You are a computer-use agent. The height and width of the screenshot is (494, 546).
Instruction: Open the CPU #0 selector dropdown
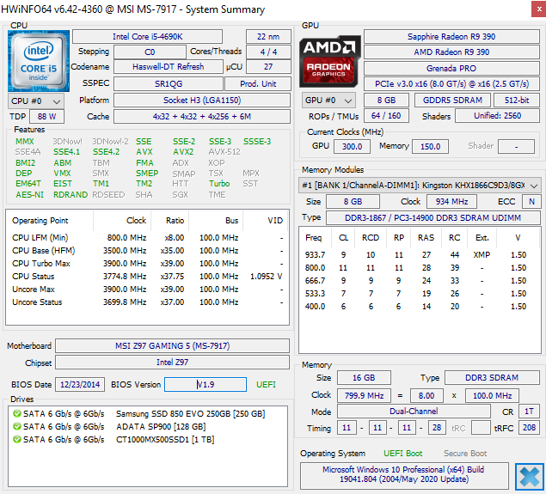pos(36,101)
